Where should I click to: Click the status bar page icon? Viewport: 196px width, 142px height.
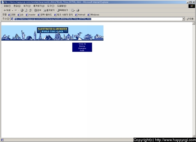point(2,140)
